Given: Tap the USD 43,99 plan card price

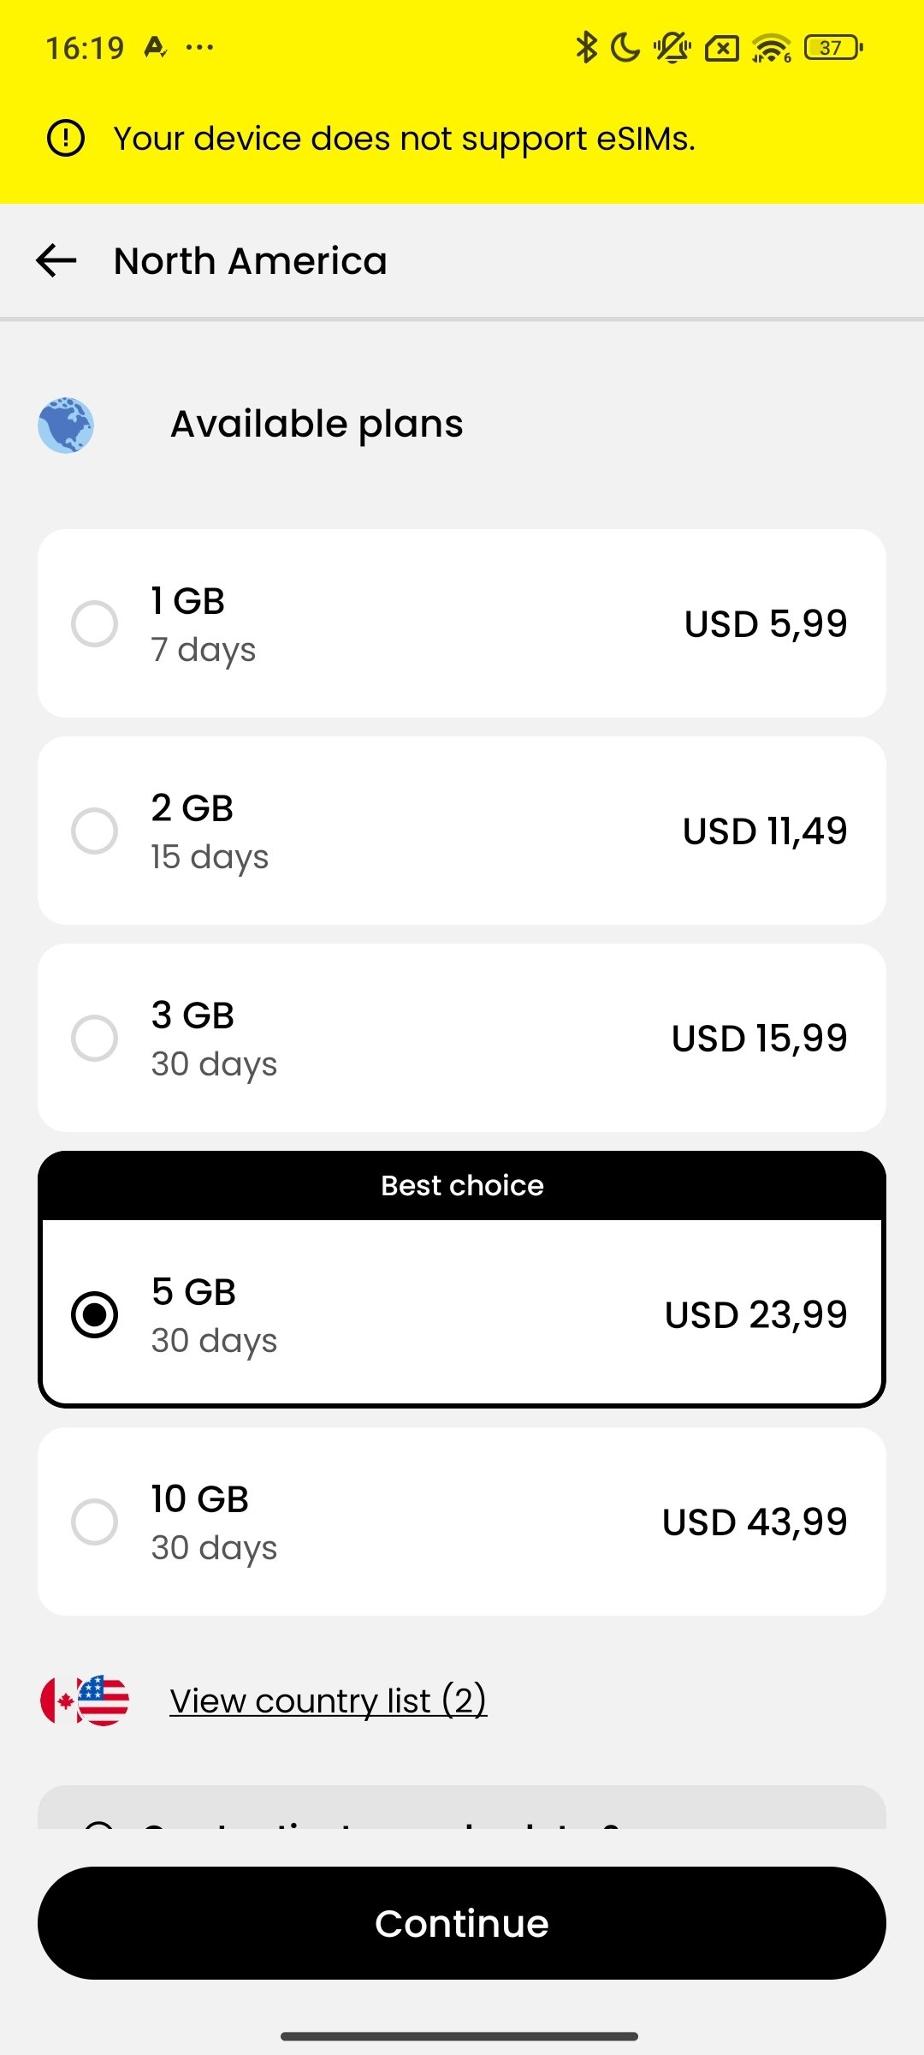Looking at the screenshot, I should 754,1522.
